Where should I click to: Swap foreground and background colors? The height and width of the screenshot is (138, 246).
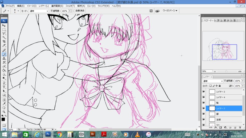[x=6, y=116]
